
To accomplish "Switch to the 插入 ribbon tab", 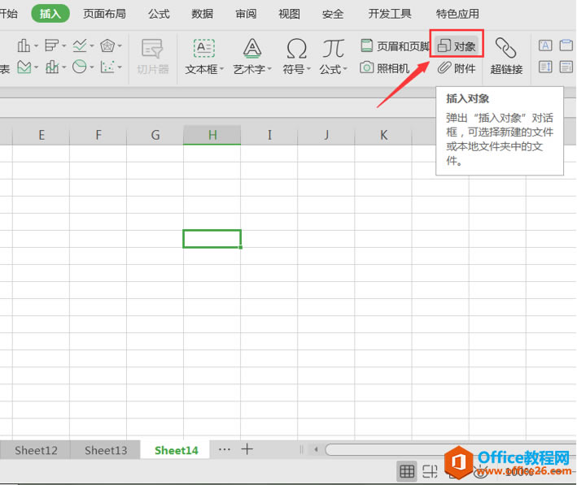I will click(50, 14).
